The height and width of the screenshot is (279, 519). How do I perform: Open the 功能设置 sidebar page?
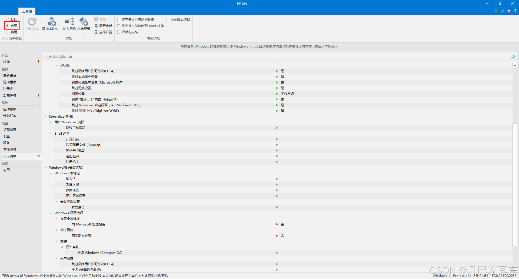coord(21,129)
